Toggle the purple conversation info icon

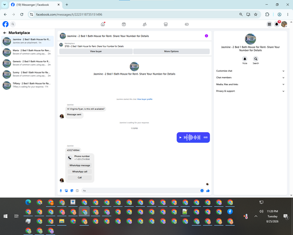click(206, 36)
